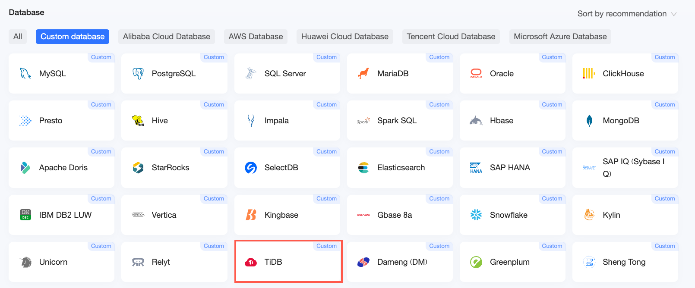Click the Gbase red logo icon
The width and height of the screenshot is (695, 288).
coord(363,215)
